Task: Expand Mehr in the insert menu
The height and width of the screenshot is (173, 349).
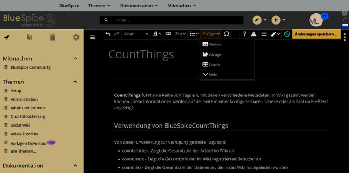Action: coord(227,75)
